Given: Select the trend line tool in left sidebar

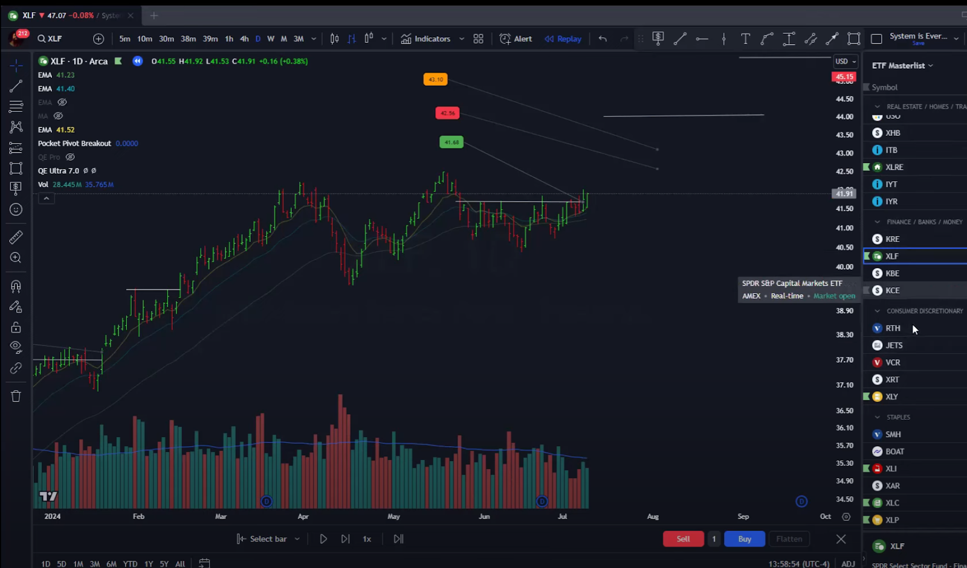Looking at the screenshot, I should click(x=16, y=86).
